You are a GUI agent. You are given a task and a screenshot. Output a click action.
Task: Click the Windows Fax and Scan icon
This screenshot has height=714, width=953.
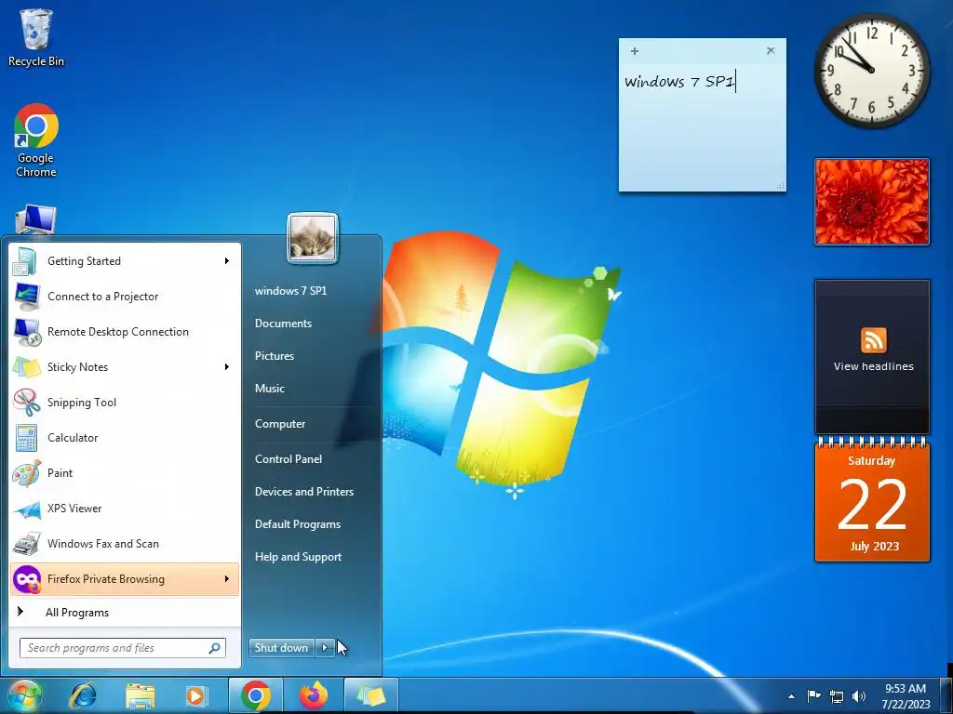click(26, 543)
